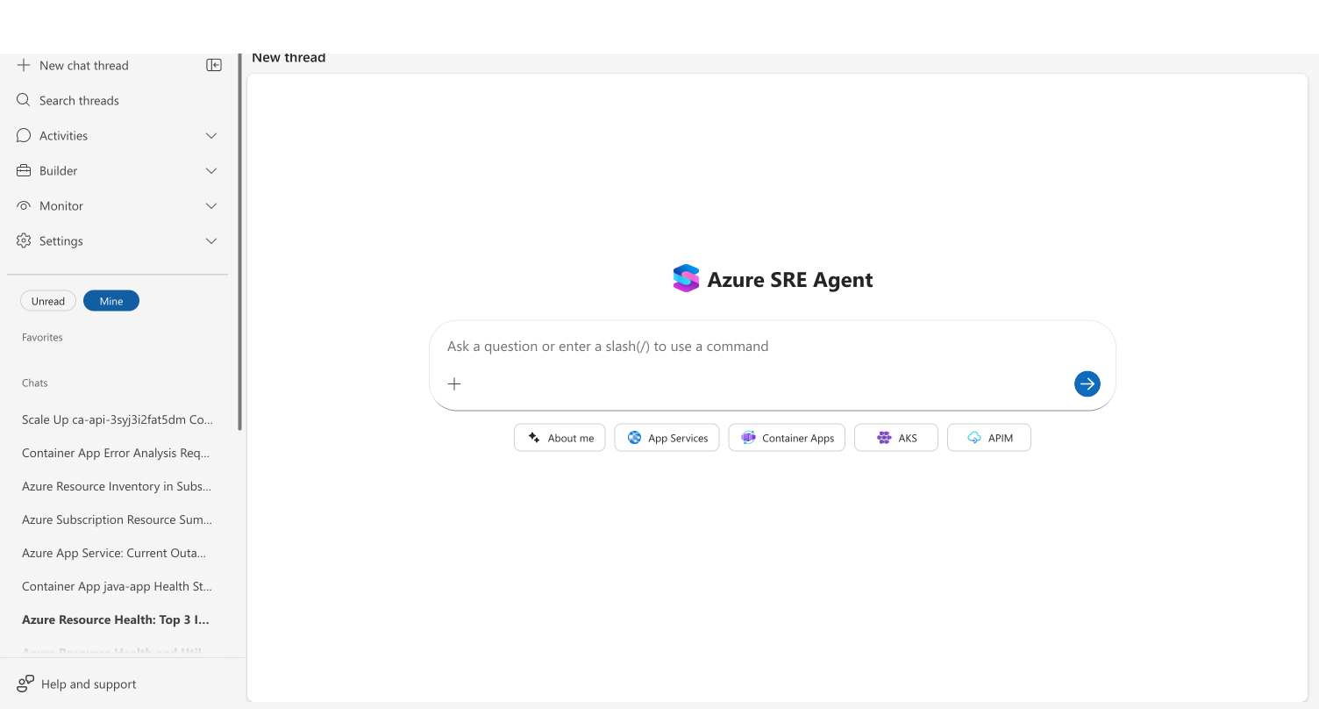This screenshot has height=709, width=1319.
Task: Click the plus attachment icon in prompt box
Action: click(x=454, y=383)
